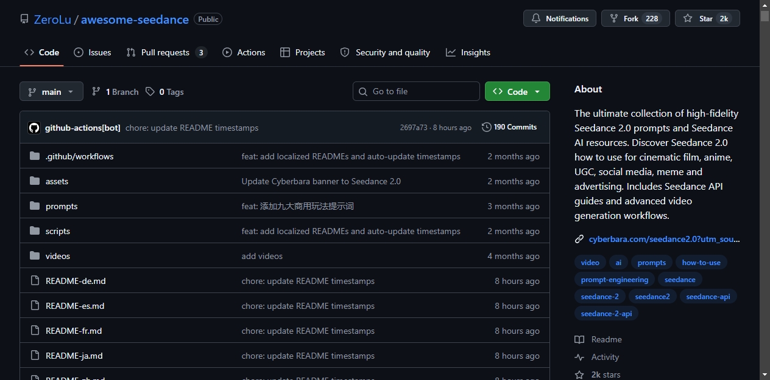Star the awesome-seedance repository
Viewport: 770px width, 380px height.
[x=707, y=18]
